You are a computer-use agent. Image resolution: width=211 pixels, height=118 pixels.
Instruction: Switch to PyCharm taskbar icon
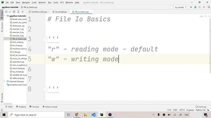(102, 115)
